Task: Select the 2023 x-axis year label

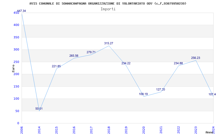Action: 196,130
